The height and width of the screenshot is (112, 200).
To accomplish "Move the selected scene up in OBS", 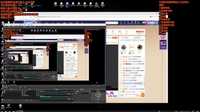I will (9, 100).
